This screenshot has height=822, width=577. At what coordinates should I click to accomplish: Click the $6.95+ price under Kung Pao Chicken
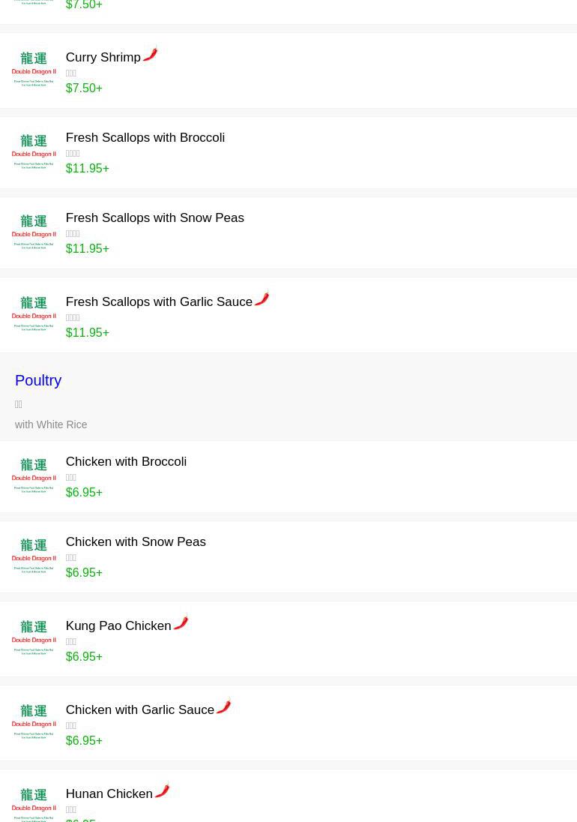click(x=84, y=657)
